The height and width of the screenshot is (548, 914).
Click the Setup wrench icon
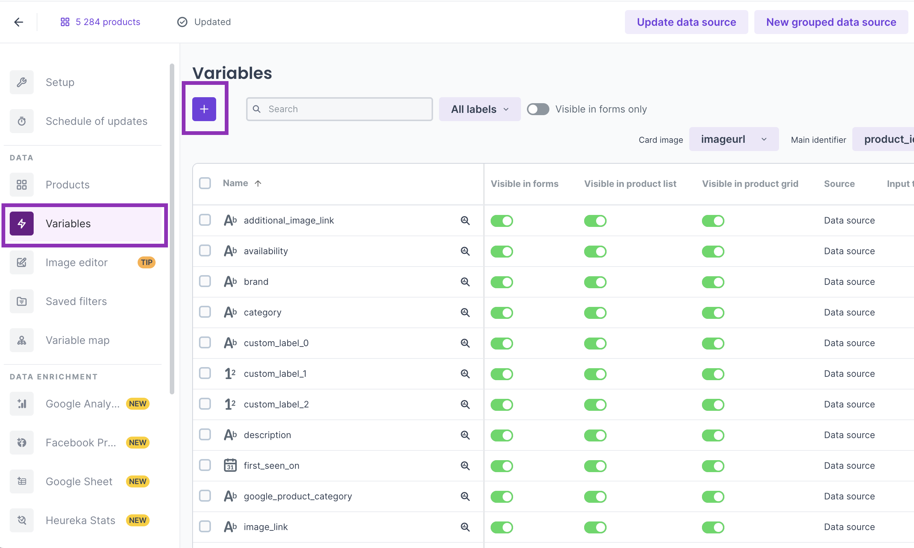point(22,82)
